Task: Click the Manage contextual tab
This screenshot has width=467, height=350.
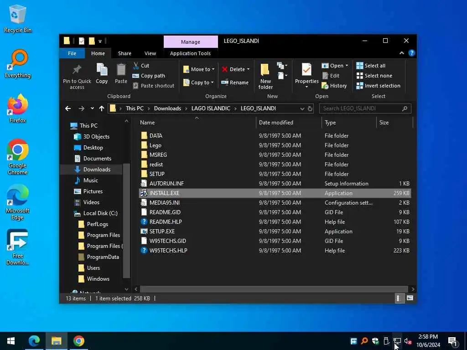Action: (191, 41)
